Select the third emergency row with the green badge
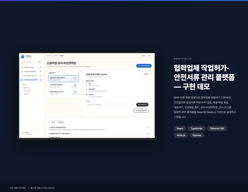 pyautogui.click(x=64, y=93)
